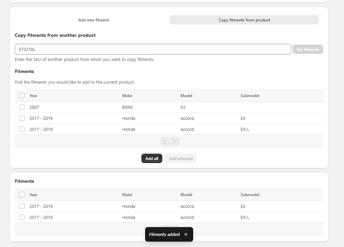Check the 2007 BMW X3 fitment checkbox
344x247 pixels.
coord(22,107)
